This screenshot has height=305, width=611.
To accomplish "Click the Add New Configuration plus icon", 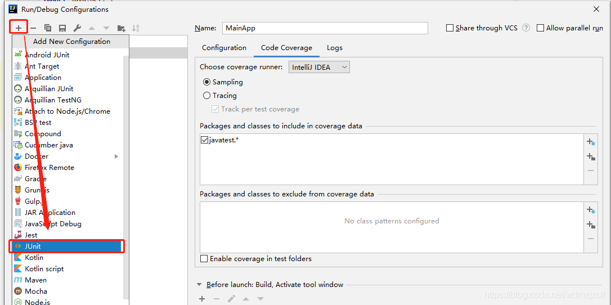I will pos(19,28).
